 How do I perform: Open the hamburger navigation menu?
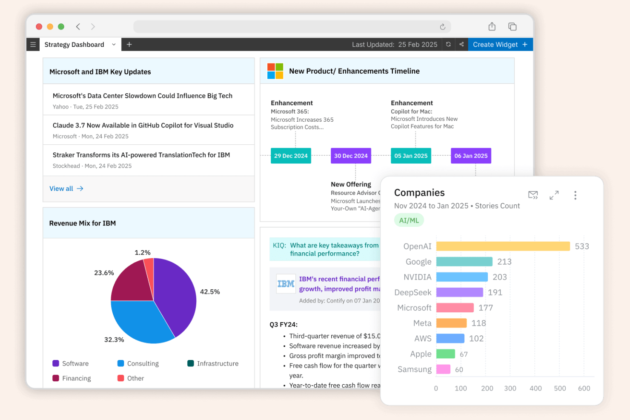click(33, 44)
